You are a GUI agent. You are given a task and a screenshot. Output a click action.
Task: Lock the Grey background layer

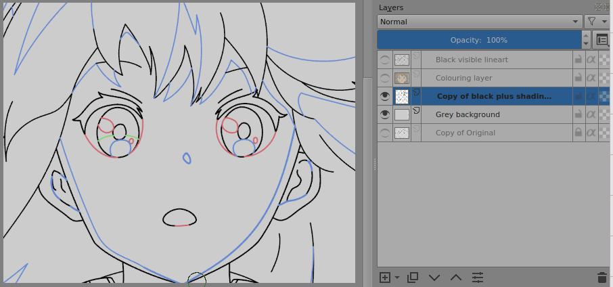(578, 114)
